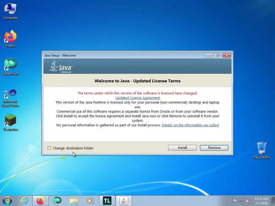Close the Java Setup window

[x=227, y=56]
